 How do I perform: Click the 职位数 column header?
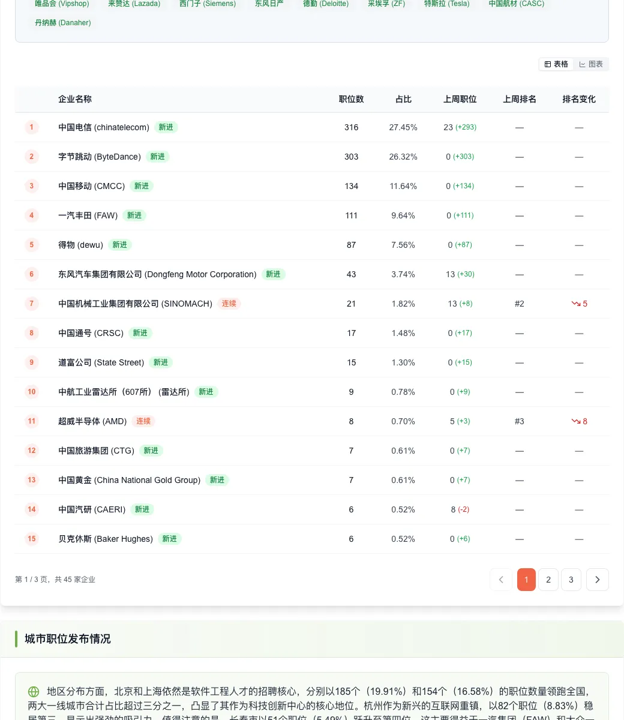pyautogui.click(x=352, y=99)
